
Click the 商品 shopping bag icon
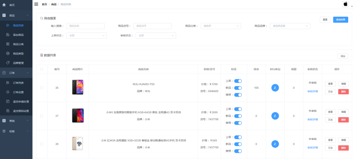pyautogui.click(x=4, y=15)
